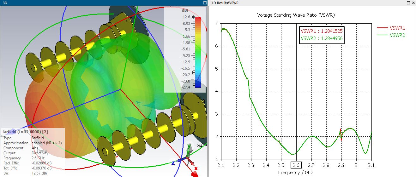Click the 7 tick label on the VSWR axis
The height and width of the screenshot is (177, 416).
coord(216,23)
